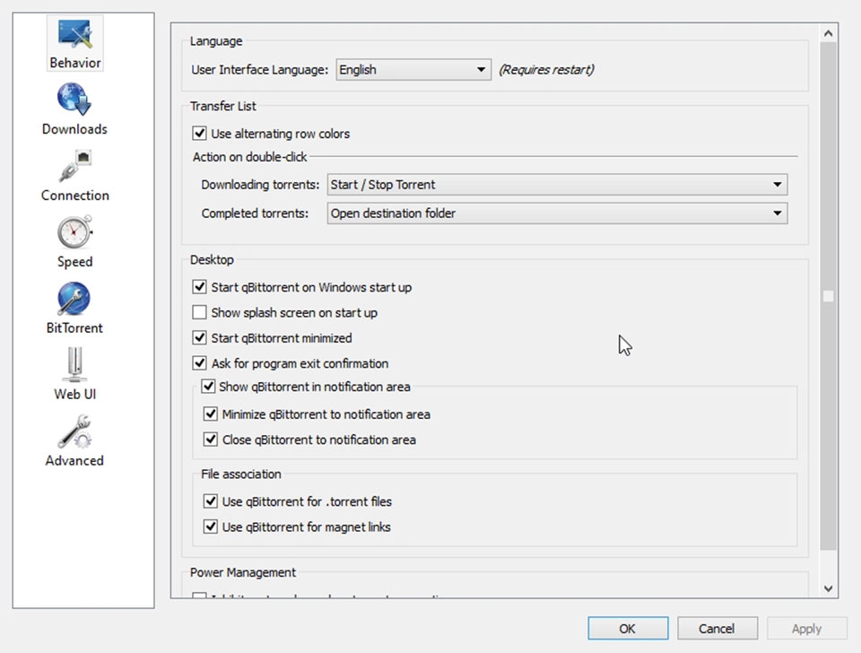Uncheck Start qBittorrent minimized

pyautogui.click(x=199, y=338)
